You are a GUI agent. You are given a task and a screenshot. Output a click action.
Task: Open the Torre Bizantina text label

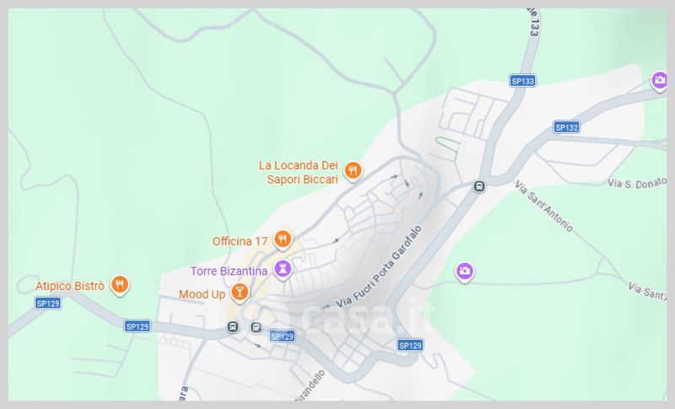point(229,272)
